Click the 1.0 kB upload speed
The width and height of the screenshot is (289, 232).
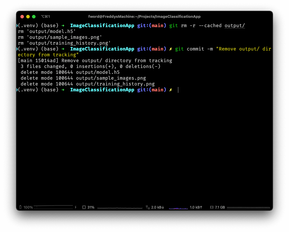pyautogui.click(x=196, y=207)
